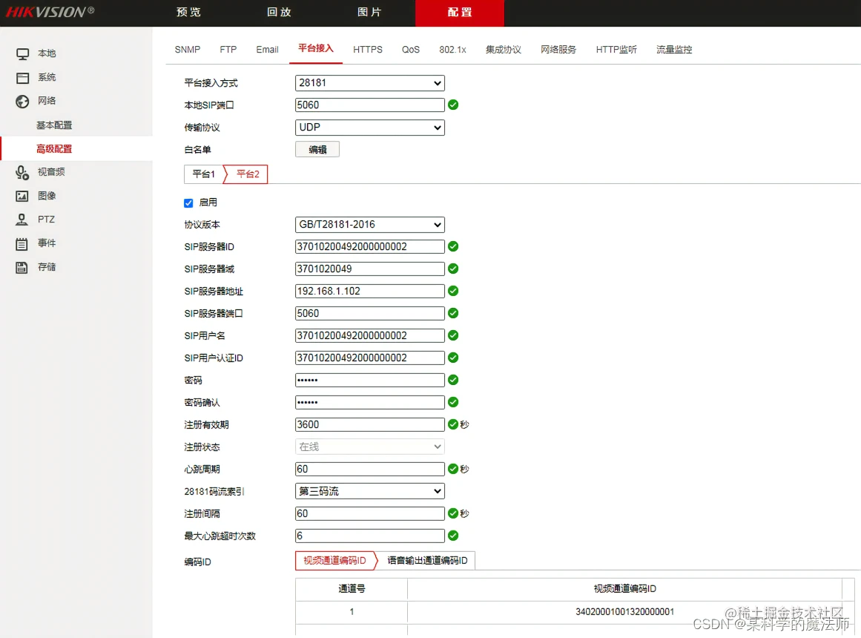Open the 传输协议 dropdown

pyautogui.click(x=369, y=127)
